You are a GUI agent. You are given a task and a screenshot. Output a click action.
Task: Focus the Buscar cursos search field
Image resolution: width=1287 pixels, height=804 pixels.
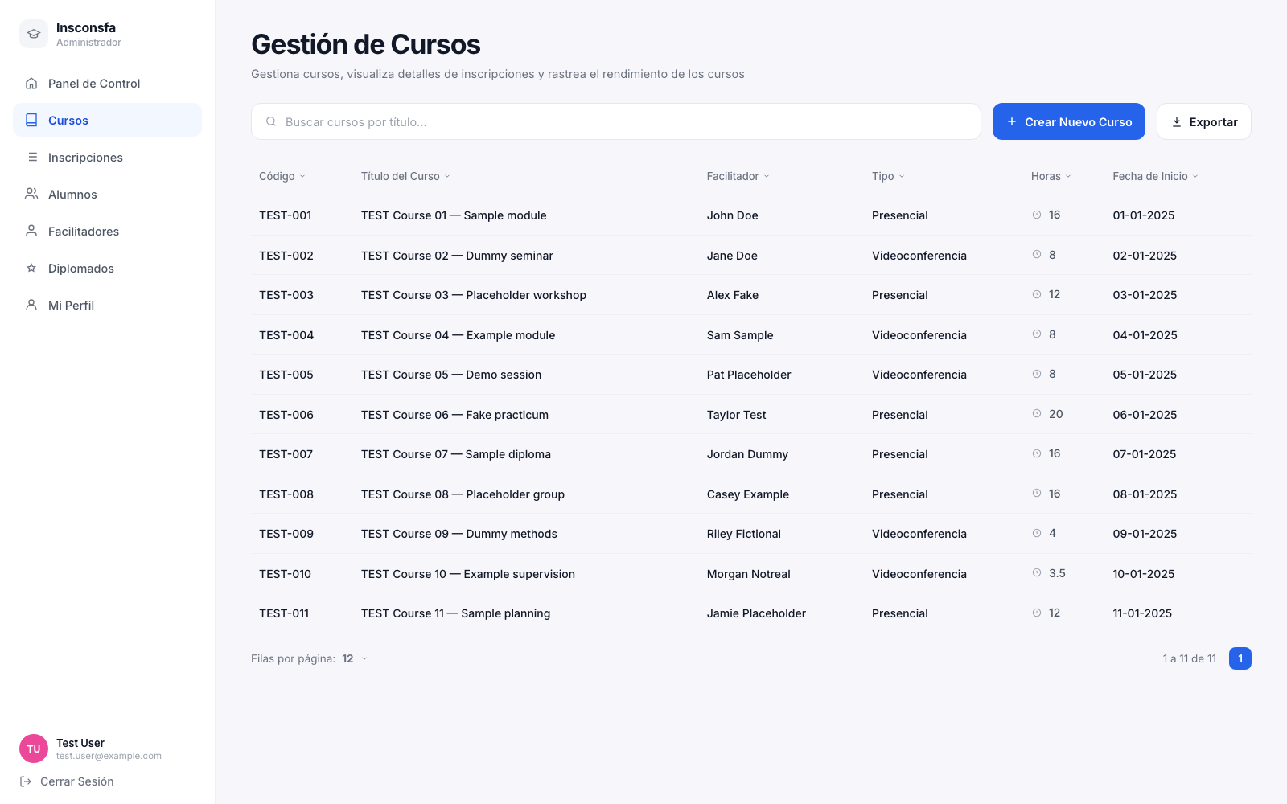pyautogui.click(x=616, y=121)
